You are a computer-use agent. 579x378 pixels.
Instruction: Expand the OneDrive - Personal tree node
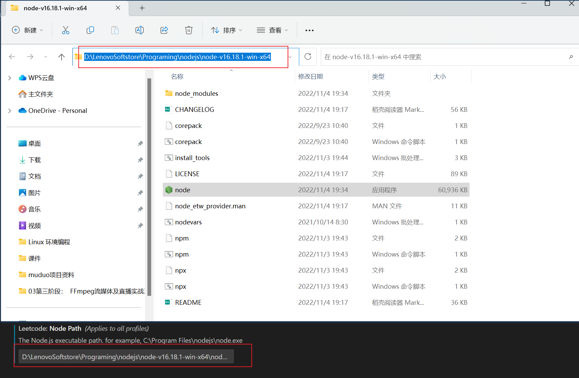(10, 111)
